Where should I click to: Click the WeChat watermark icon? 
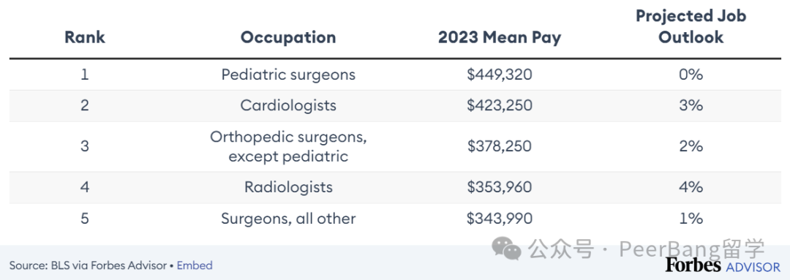[507, 249]
